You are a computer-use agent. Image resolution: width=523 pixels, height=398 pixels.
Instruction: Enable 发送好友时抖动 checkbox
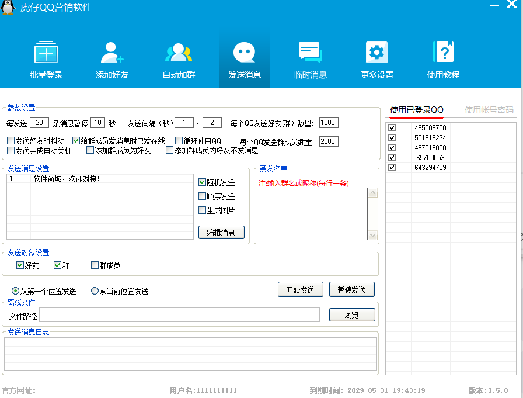pyautogui.click(x=11, y=141)
